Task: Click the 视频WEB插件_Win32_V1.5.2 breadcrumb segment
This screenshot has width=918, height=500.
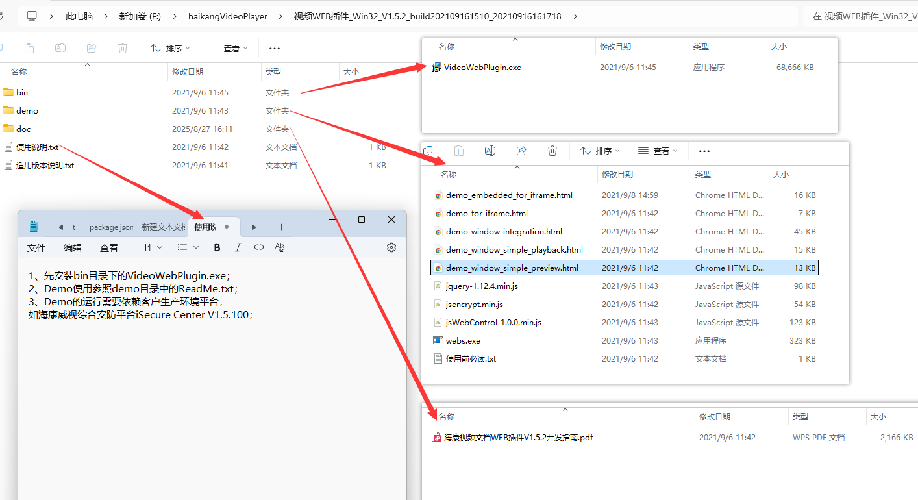Action: pos(428,16)
